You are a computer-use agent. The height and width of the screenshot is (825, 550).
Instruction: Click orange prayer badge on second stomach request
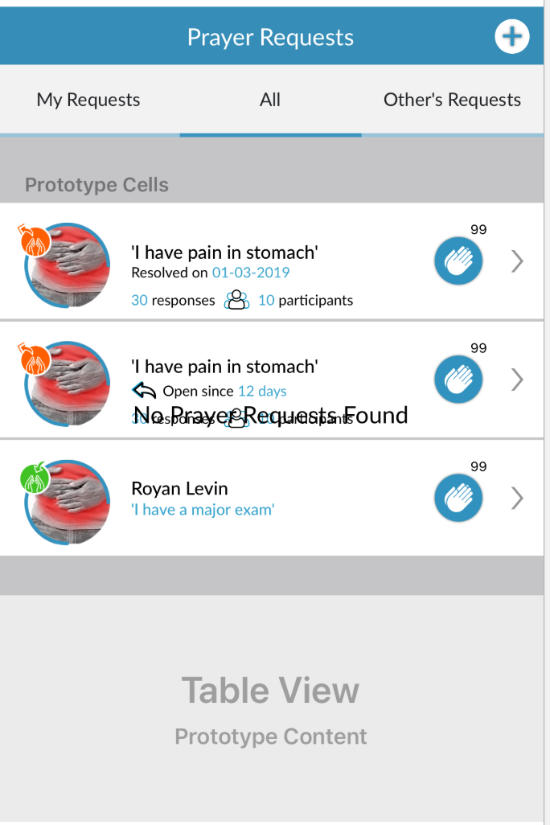(35, 359)
